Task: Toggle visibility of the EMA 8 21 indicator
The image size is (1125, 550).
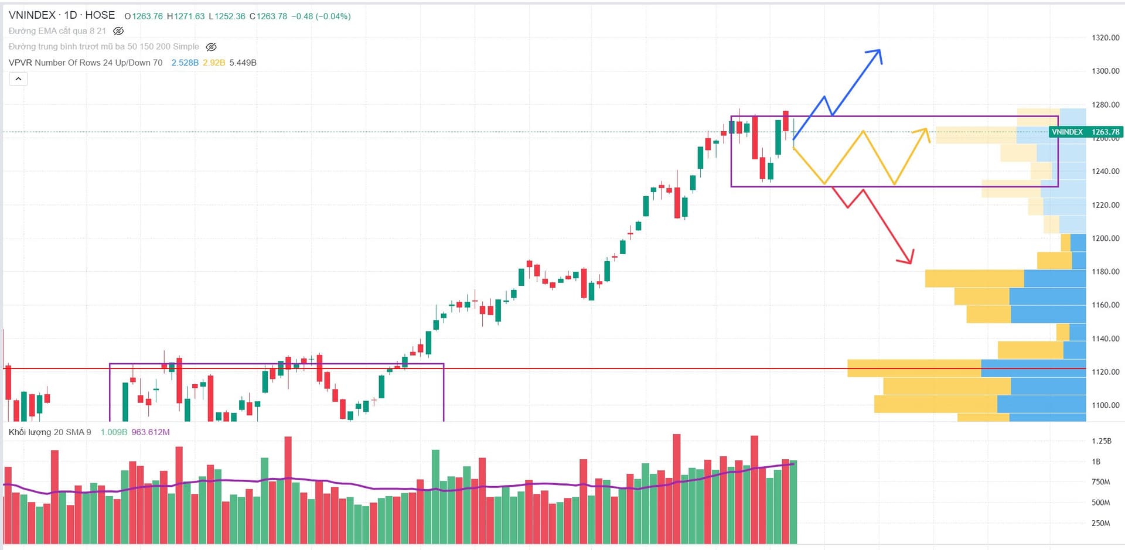Action: [118, 31]
